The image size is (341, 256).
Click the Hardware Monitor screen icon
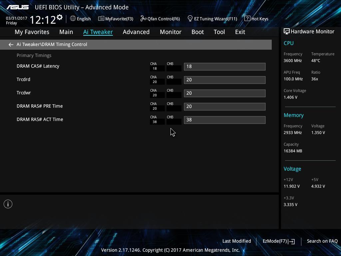(x=286, y=32)
